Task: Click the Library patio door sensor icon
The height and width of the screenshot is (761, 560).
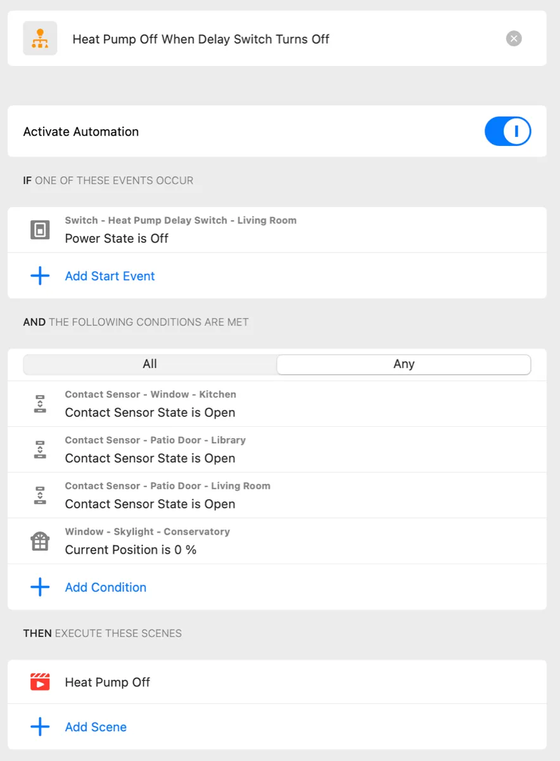Action: [x=40, y=450]
